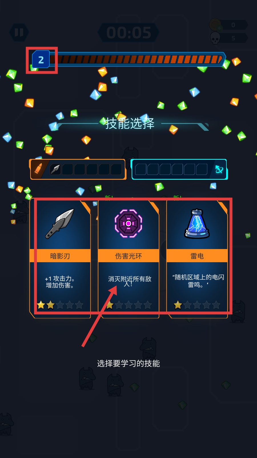Screen dimensions: 257x458
Task: Click the 暗影刃 orange title label
Action: pyautogui.click(x=60, y=256)
